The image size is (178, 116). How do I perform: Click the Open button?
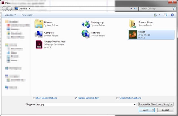click(x=145, y=110)
